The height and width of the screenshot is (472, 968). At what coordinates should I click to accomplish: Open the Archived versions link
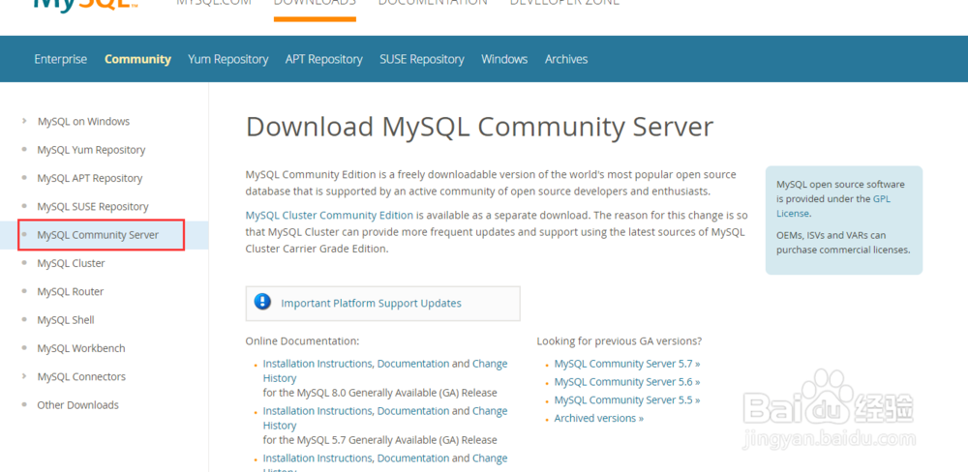[x=598, y=419]
